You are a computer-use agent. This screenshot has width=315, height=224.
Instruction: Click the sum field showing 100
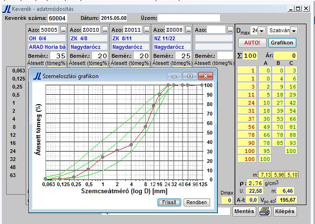click(x=250, y=55)
